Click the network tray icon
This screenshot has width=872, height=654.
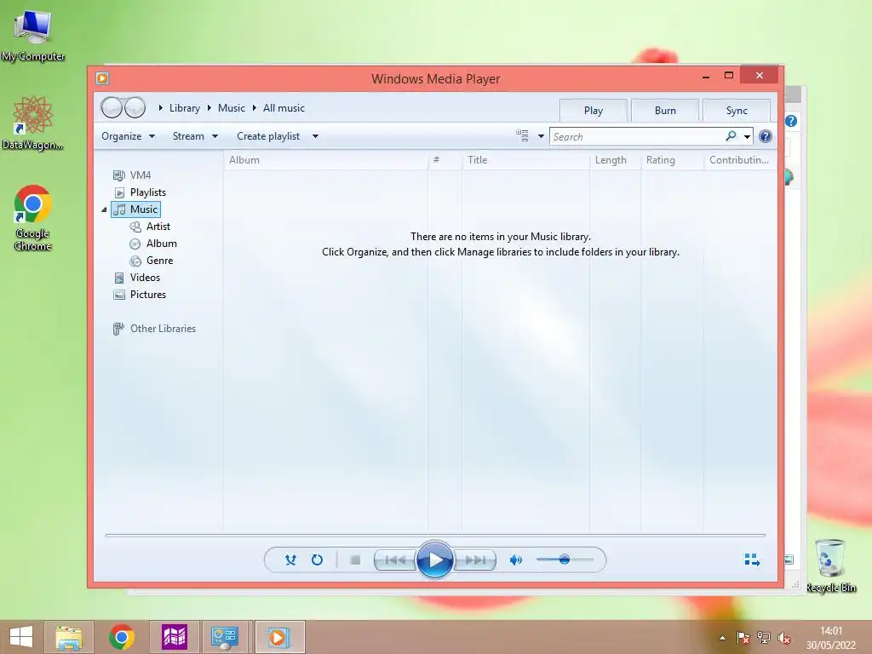pyautogui.click(x=764, y=638)
